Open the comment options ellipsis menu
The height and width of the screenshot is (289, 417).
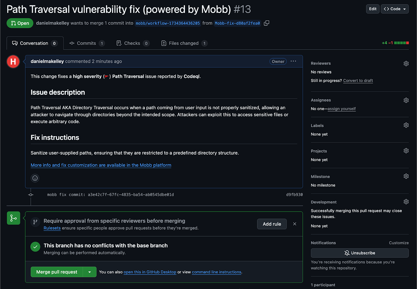tap(293, 61)
